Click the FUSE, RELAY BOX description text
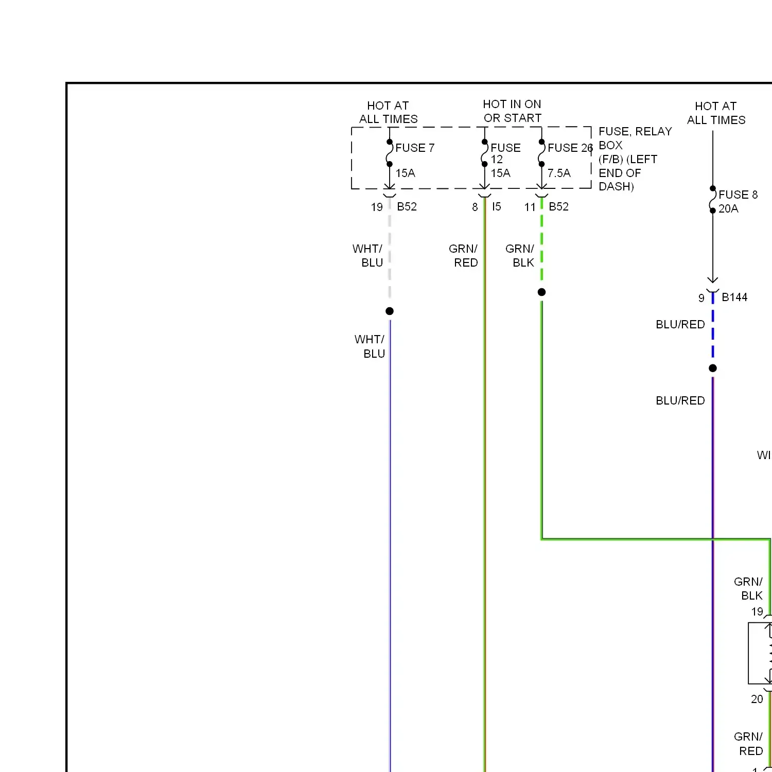The height and width of the screenshot is (772, 772). tap(635, 159)
